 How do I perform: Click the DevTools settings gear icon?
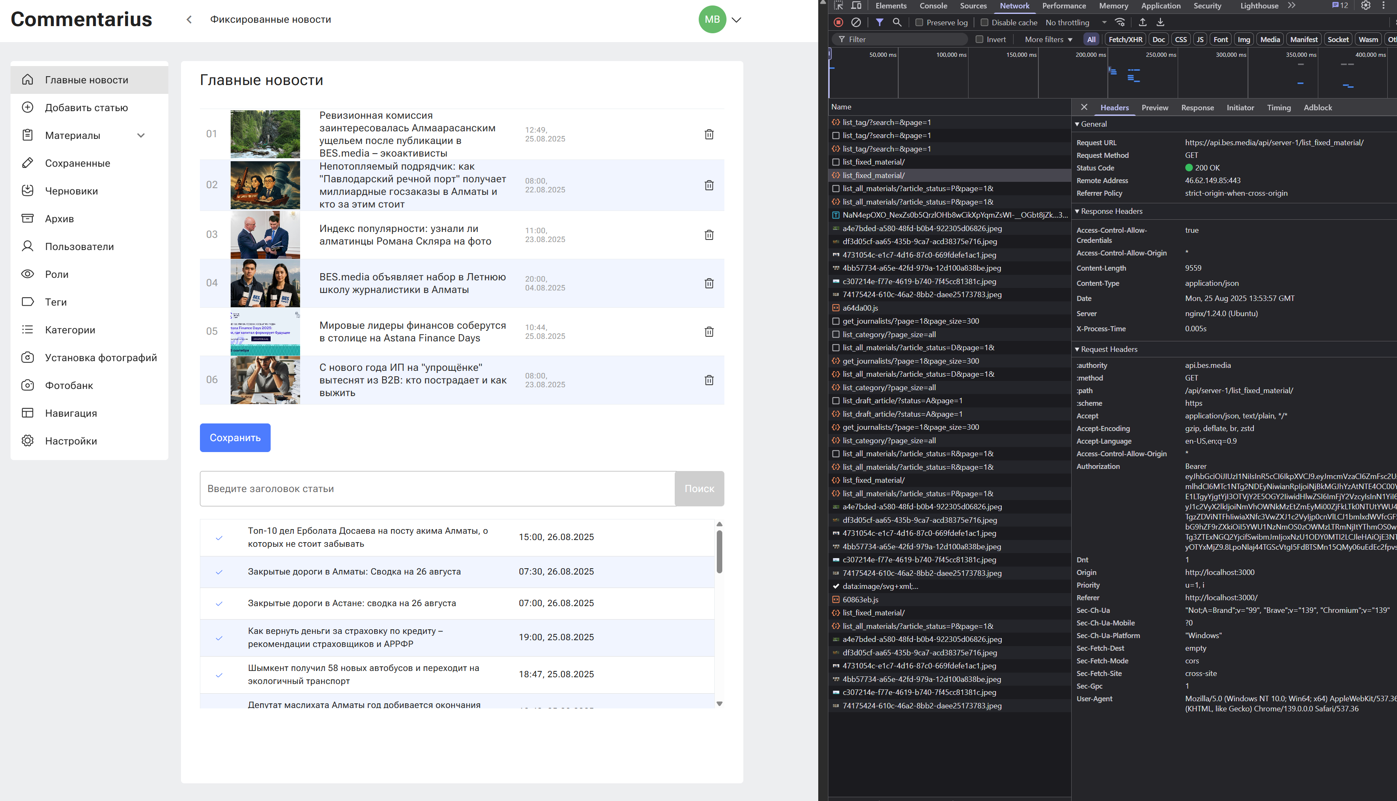point(1366,5)
